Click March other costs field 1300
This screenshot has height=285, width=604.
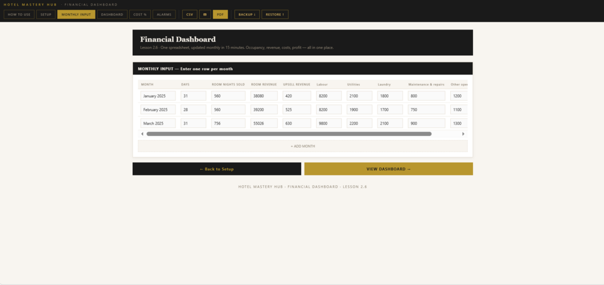[x=459, y=123]
